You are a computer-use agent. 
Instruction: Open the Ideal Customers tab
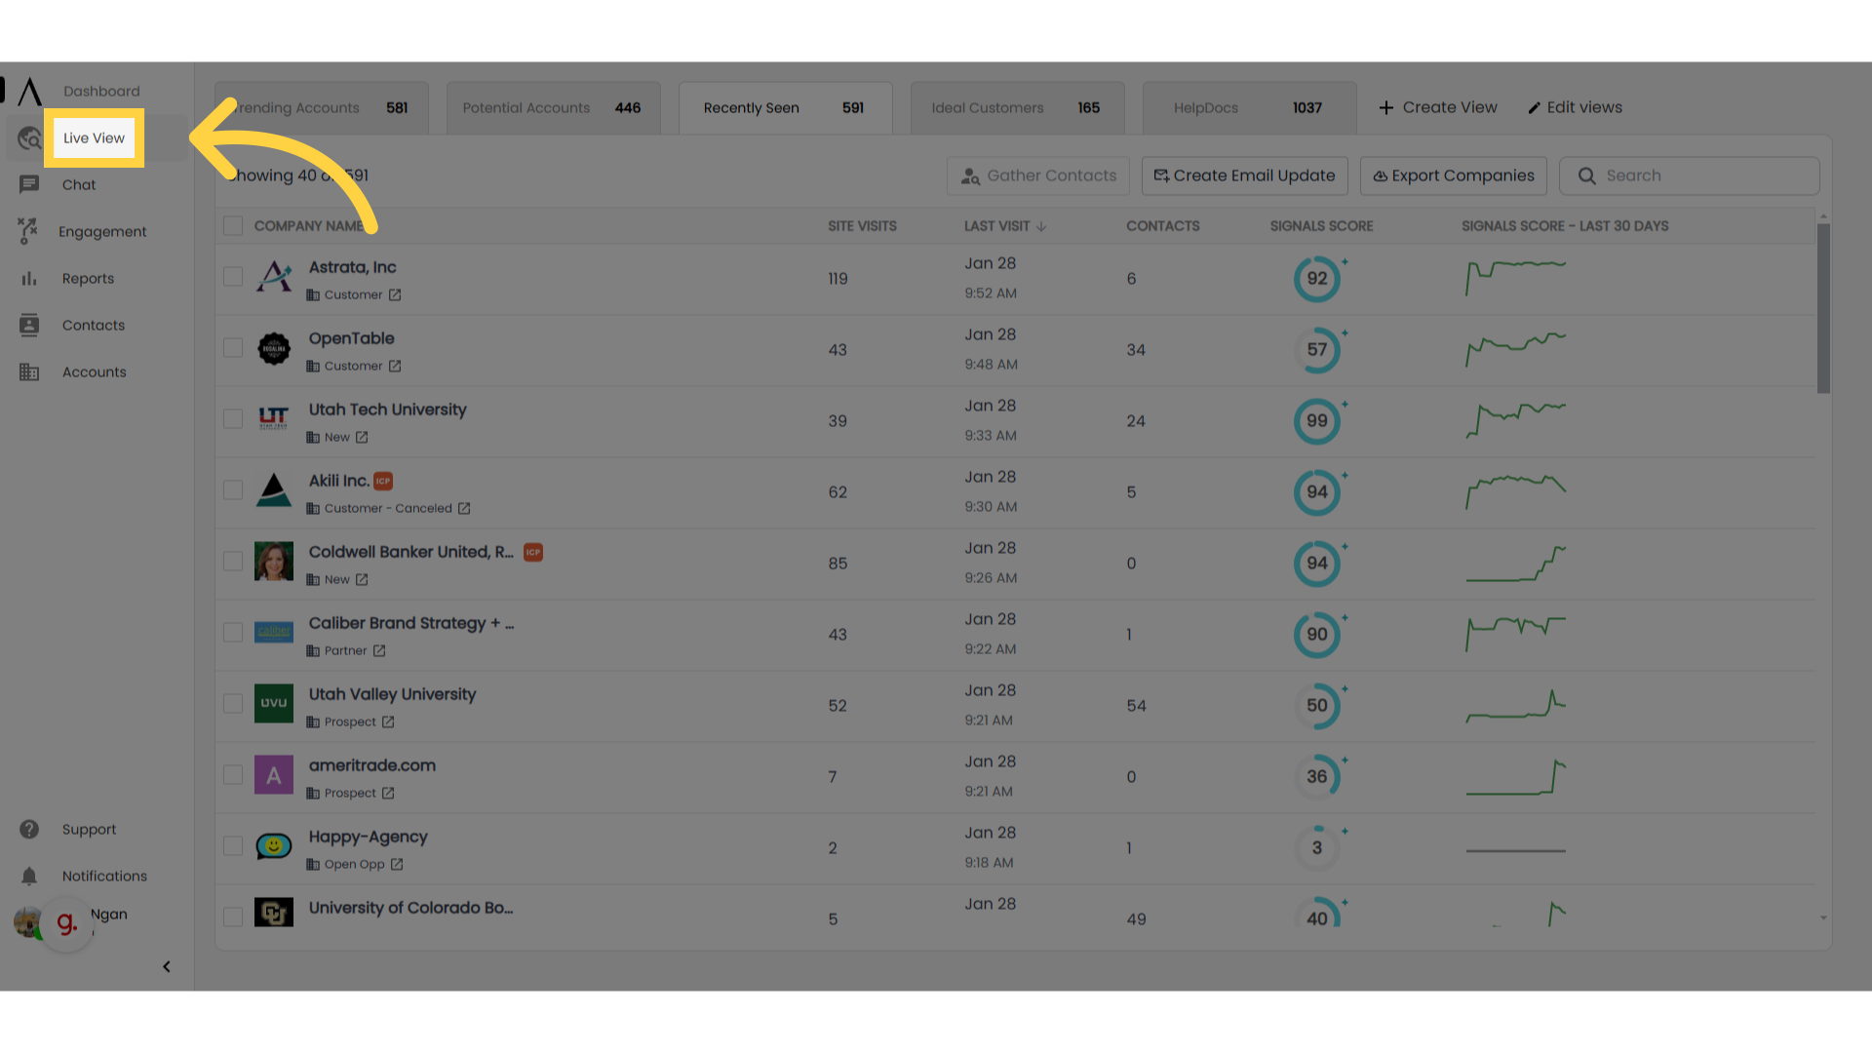(1017, 107)
